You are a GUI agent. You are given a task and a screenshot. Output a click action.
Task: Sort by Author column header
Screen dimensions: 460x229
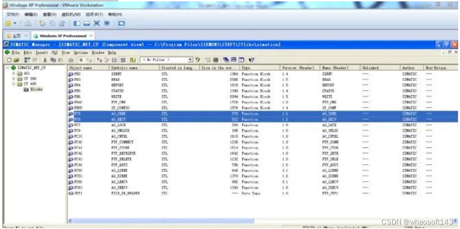[x=412, y=68]
